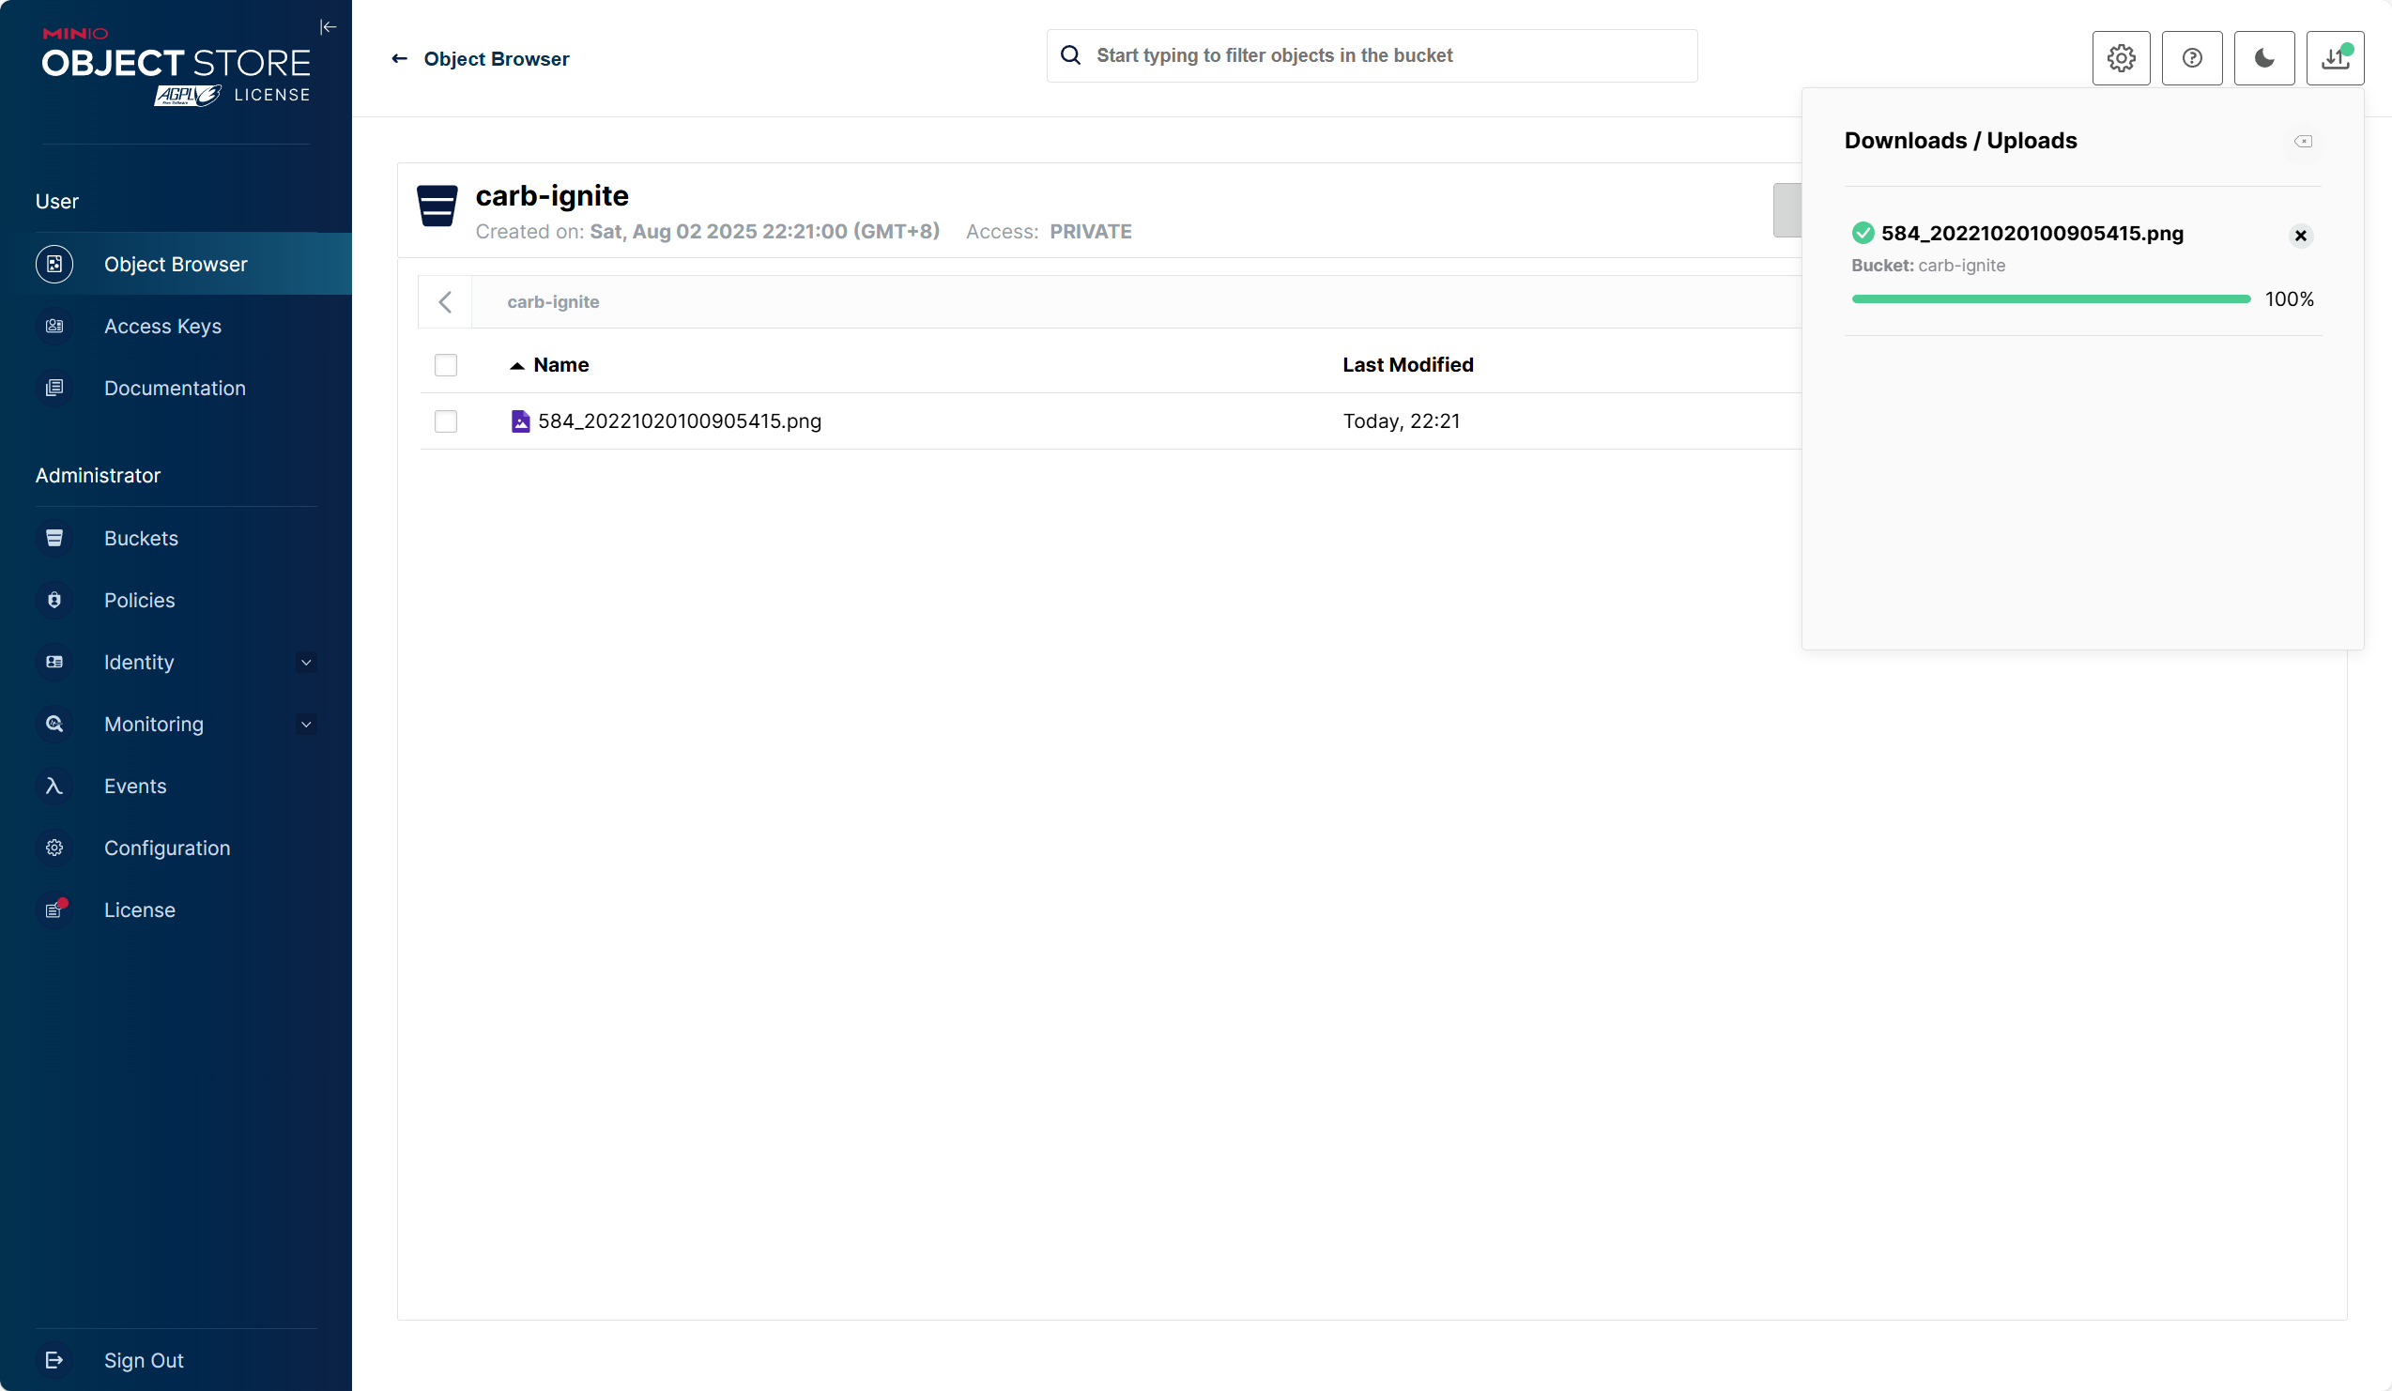This screenshot has height=1391, width=2392.
Task: Close the Downloads / Uploads manager icon
Action: point(2334,58)
